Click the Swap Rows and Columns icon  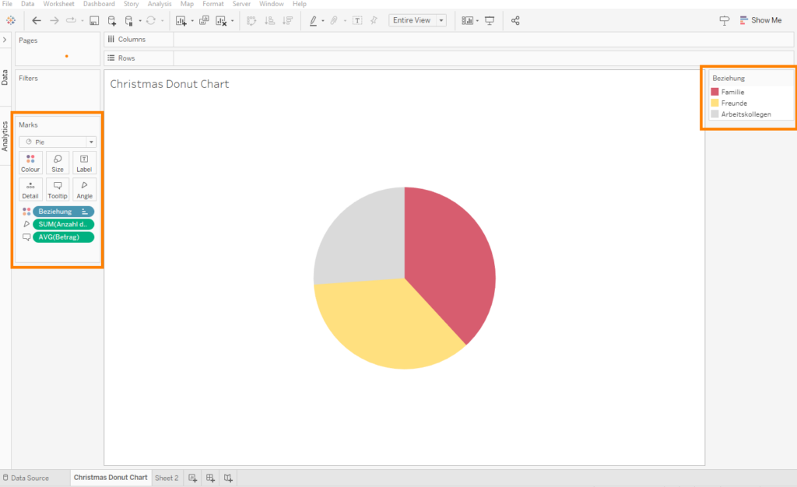pyautogui.click(x=251, y=20)
